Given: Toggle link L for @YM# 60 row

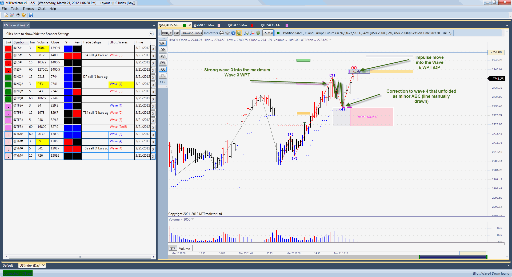Looking at the screenshot, I should 9,135.
